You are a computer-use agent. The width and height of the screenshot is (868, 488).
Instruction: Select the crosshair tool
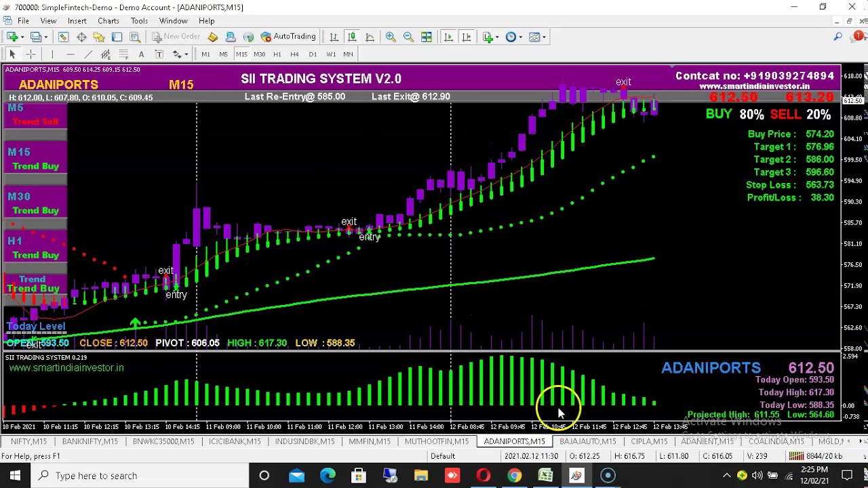point(30,54)
